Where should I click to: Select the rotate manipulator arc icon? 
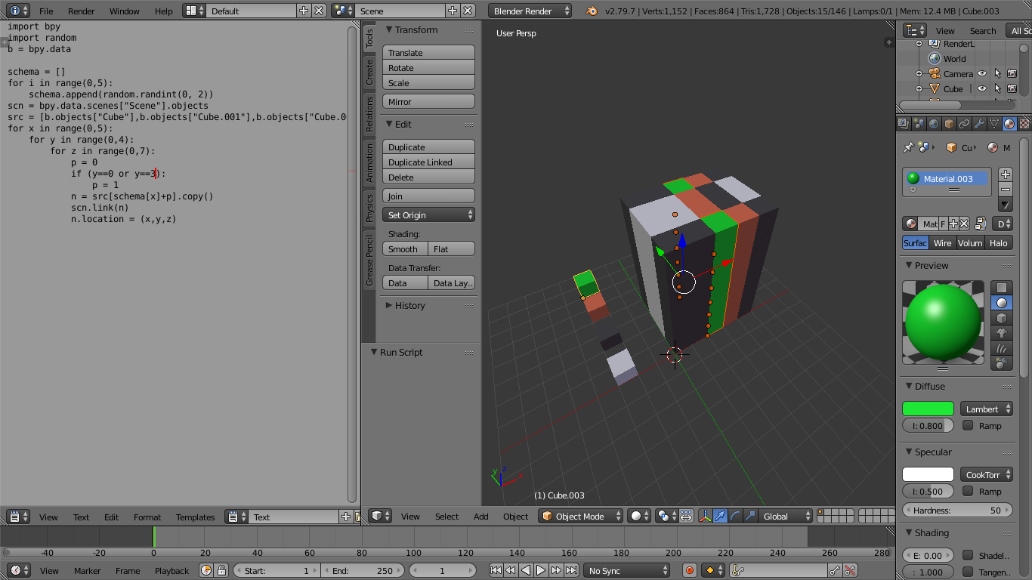(x=735, y=517)
